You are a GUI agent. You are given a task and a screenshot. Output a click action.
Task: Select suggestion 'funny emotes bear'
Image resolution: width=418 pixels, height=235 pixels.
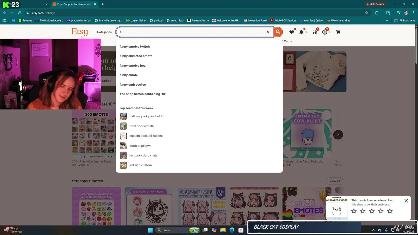[133, 66]
